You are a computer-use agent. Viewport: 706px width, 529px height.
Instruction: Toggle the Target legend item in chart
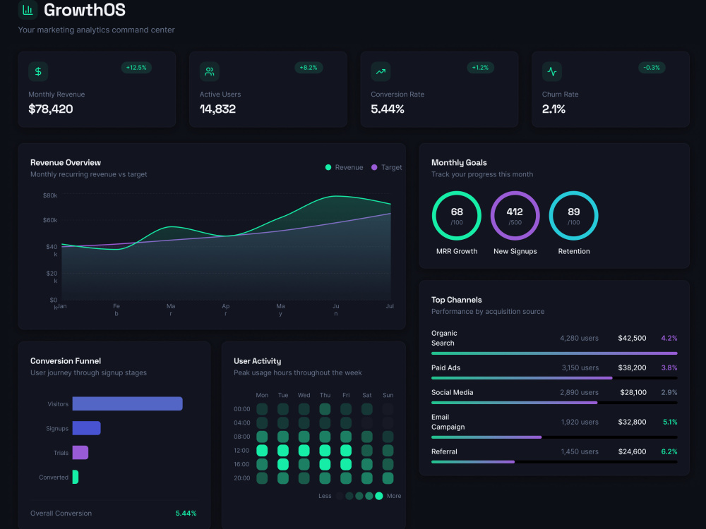(386, 167)
